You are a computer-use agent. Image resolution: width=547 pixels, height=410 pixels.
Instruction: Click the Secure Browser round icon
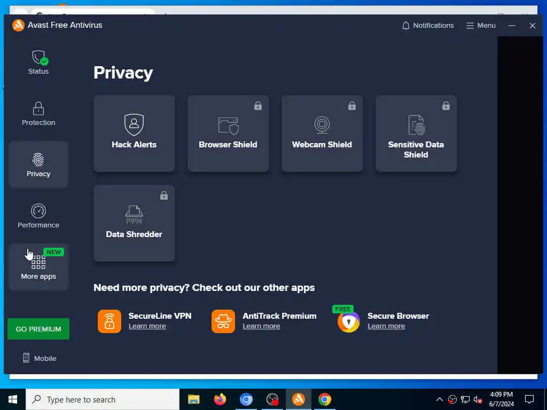tap(348, 322)
